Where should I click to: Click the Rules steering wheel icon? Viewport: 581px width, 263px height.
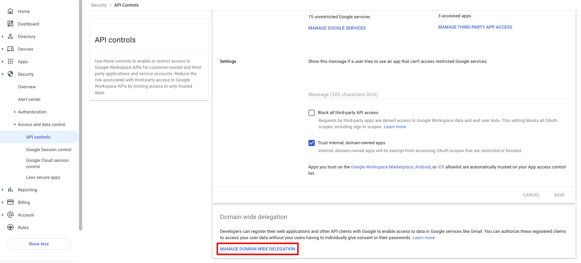pyautogui.click(x=10, y=227)
